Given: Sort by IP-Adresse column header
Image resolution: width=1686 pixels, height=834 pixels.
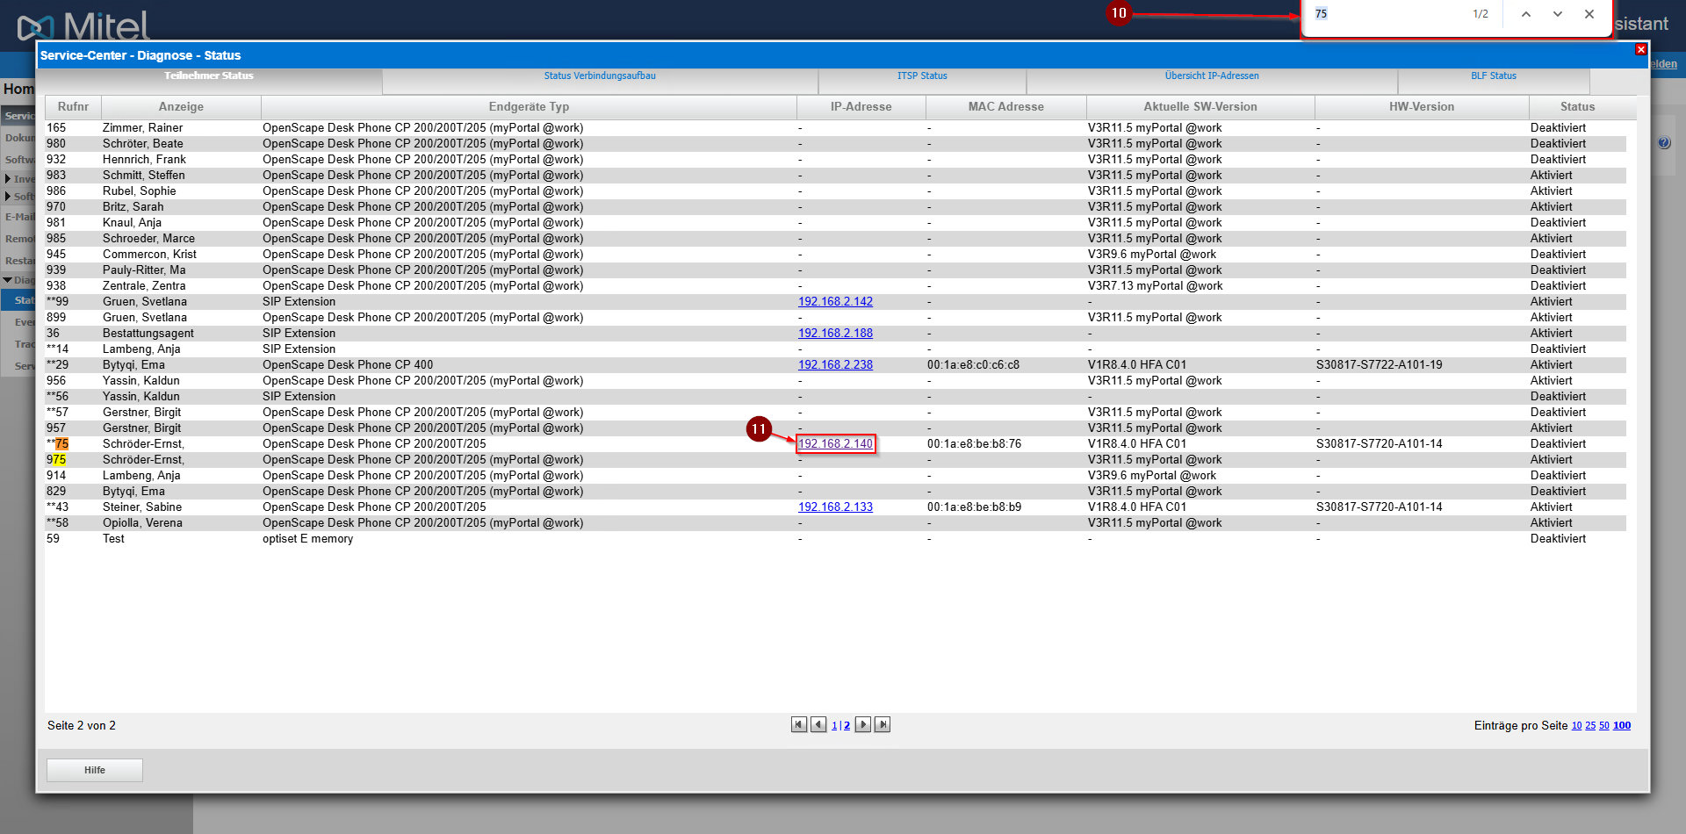Looking at the screenshot, I should point(861,107).
